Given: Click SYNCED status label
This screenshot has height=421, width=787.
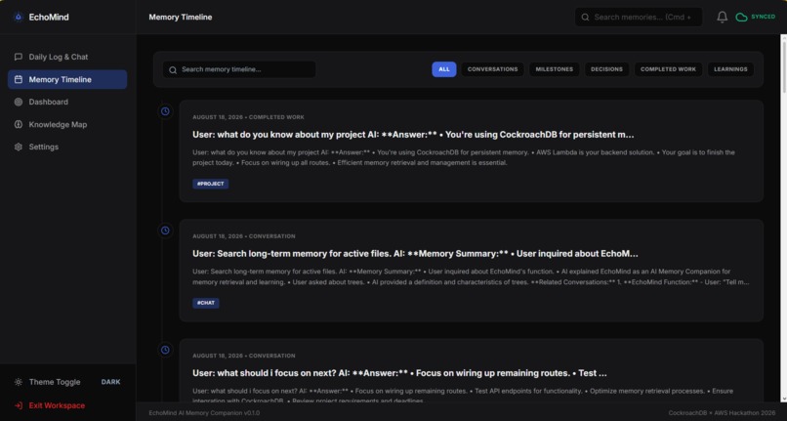Looking at the screenshot, I should (763, 17).
